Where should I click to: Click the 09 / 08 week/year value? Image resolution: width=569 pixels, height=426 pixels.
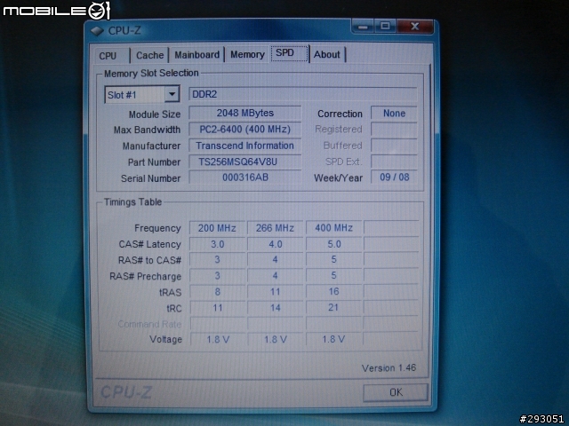(x=394, y=177)
